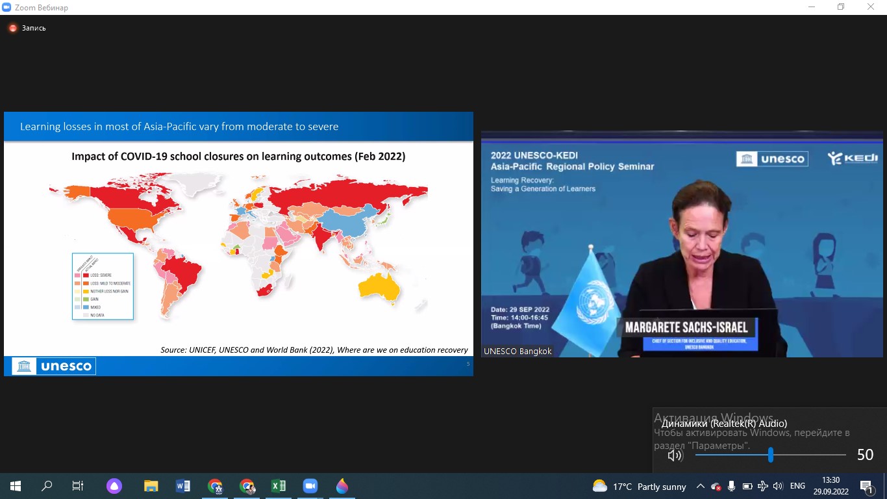Open the colorful droplet app in taskbar
The width and height of the screenshot is (887, 499).
coord(342,486)
